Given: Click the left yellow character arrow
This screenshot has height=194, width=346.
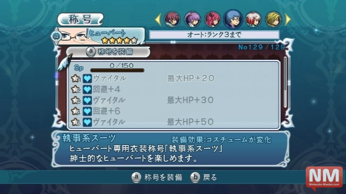Looking at the screenshot, I should tap(158, 19).
